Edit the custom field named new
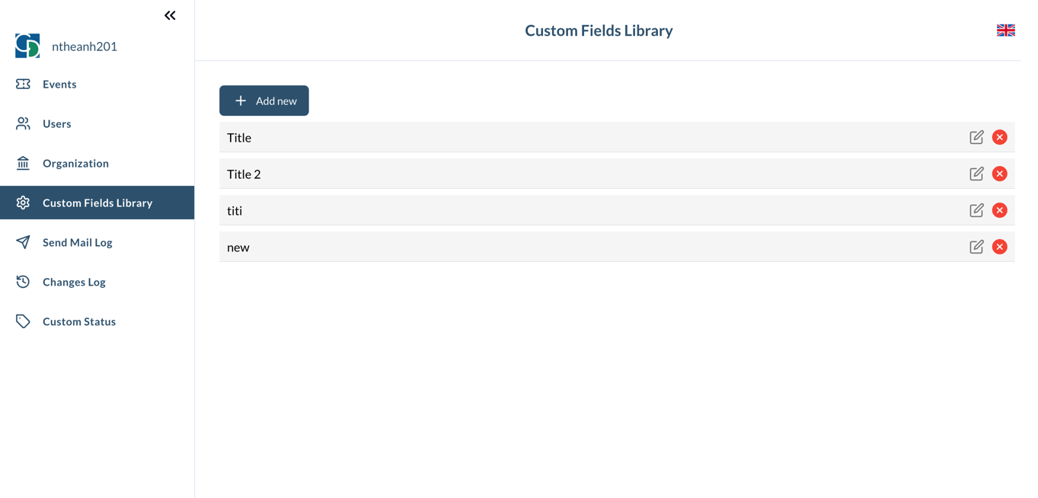The width and height of the screenshot is (1038, 498). [976, 247]
